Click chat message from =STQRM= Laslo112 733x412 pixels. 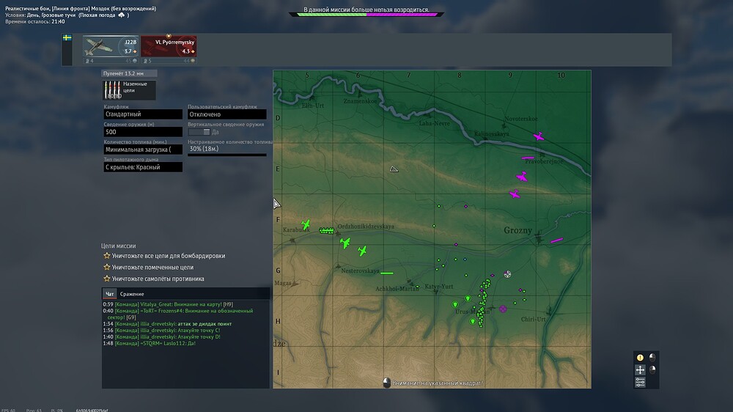[x=149, y=343]
